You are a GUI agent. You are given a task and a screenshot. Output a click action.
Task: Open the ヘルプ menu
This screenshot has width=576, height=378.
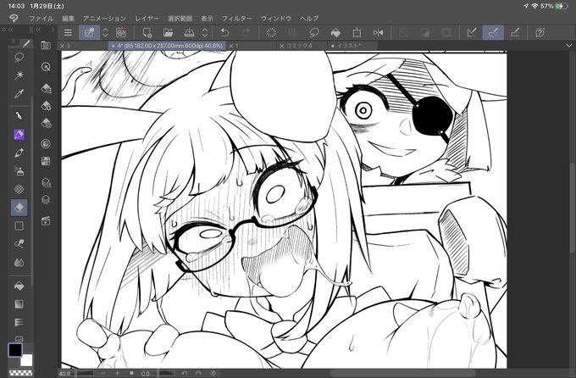(309, 19)
